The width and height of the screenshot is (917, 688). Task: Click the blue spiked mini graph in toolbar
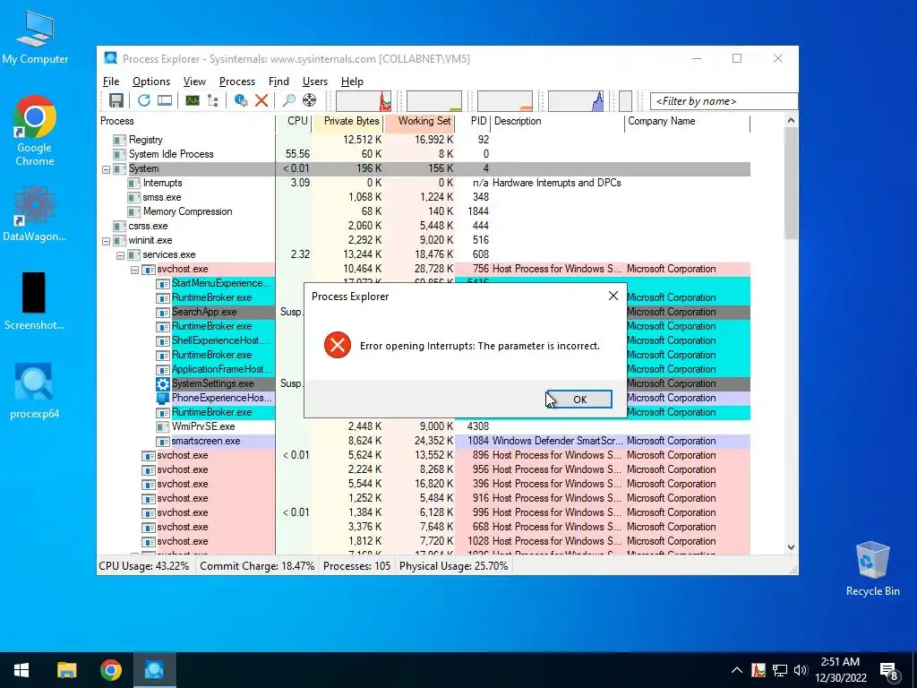[576, 101]
